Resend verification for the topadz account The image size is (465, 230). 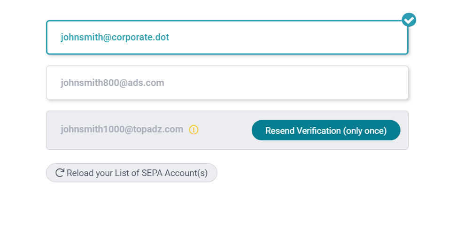point(326,130)
